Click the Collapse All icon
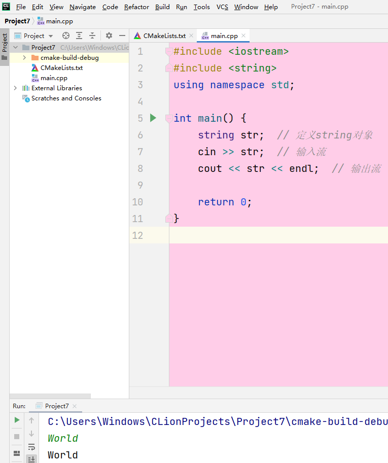Viewport: 388px width, 463px height. click(x=92, y=35)
